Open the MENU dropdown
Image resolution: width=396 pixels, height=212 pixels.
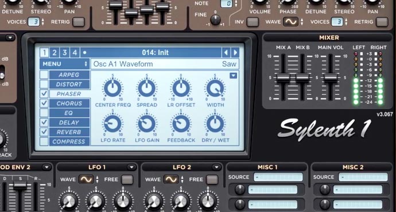pos(65,64)
